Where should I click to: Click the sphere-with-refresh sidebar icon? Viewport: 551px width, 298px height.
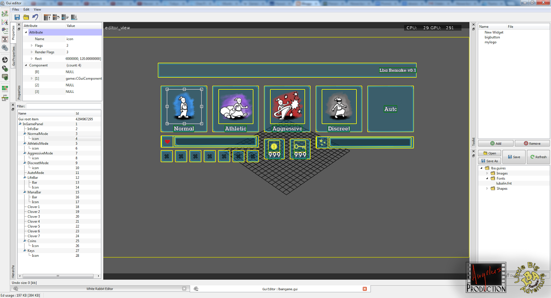tap(5, 68)
